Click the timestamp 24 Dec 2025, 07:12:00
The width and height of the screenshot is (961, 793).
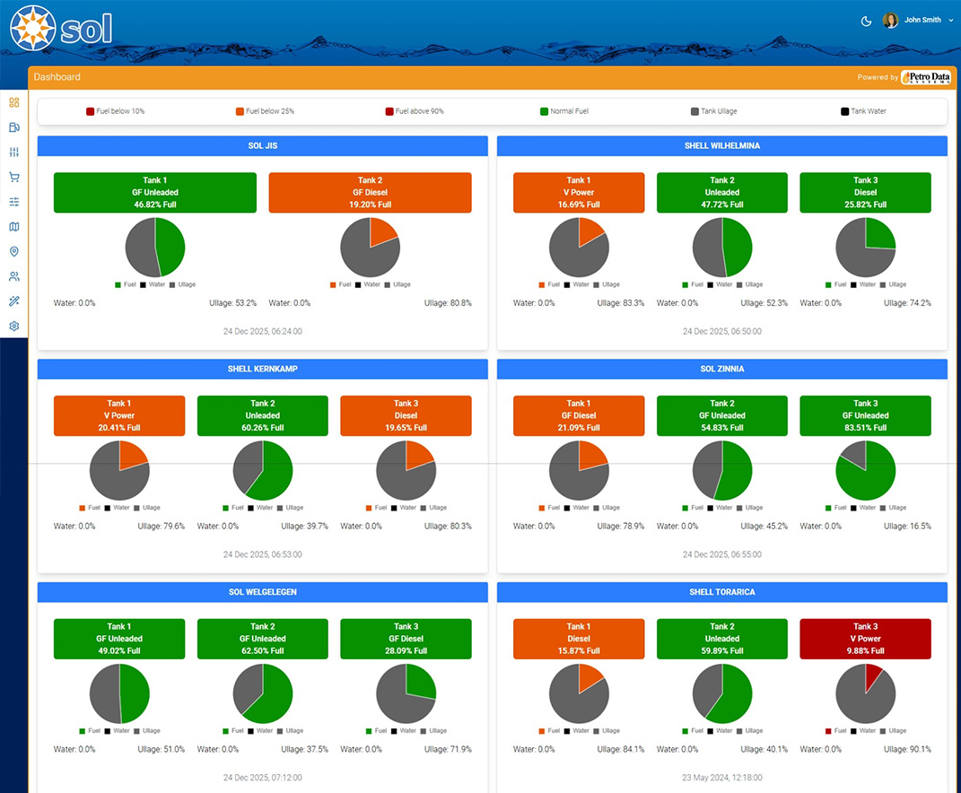pos(262,778)
